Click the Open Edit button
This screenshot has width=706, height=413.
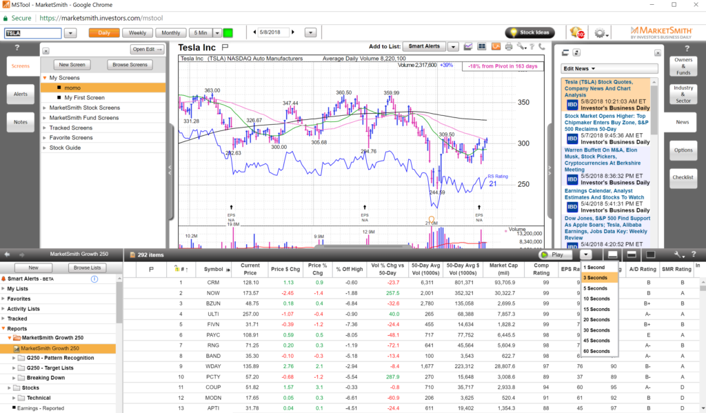pos(147,50)
